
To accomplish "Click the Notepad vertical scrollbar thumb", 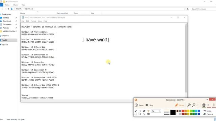I will 186,59.
